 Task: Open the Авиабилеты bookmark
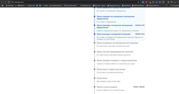click(126, 5)
